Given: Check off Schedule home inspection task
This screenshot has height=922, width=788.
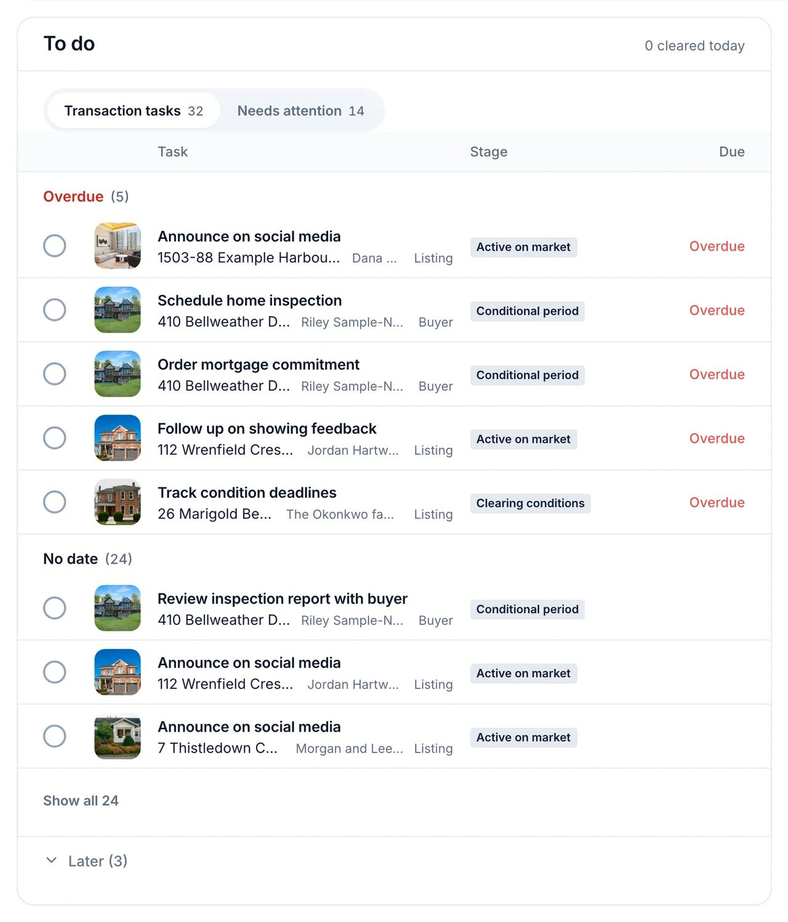Looking at the screenshot, I should click(55, 310).
